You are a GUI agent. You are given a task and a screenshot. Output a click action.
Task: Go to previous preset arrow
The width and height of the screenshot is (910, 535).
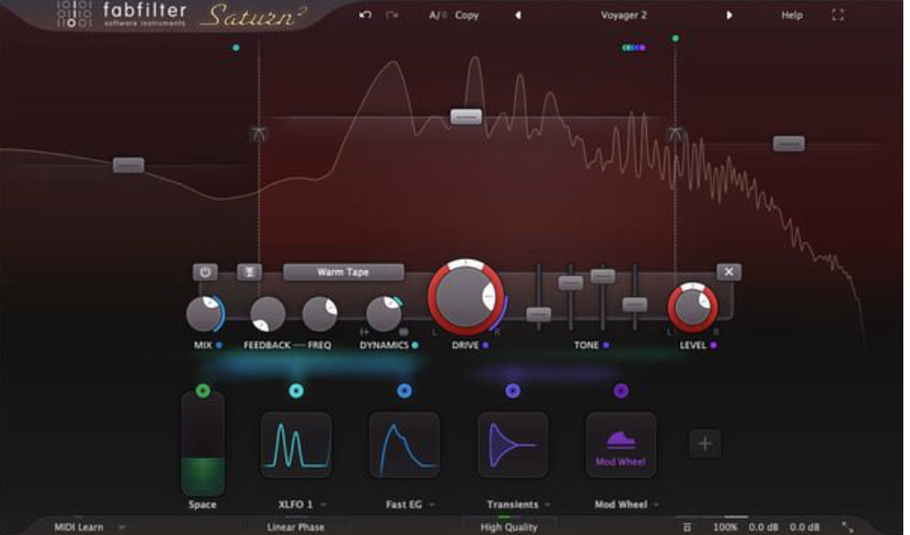[x=518, y=15]
